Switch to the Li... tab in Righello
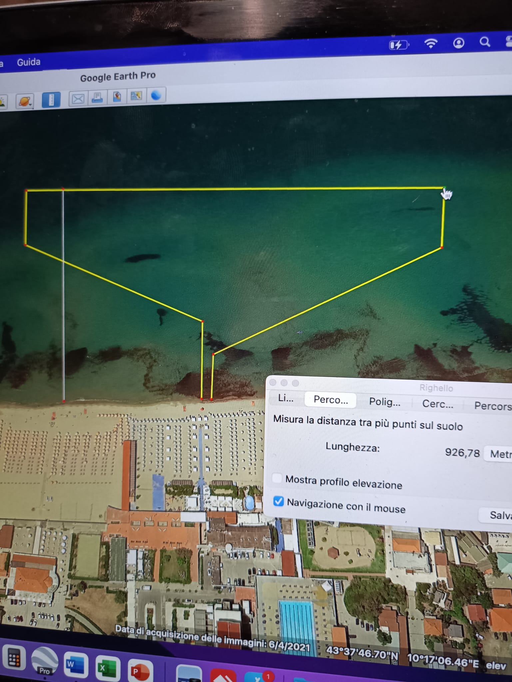This screenshot has width=512, height=682. coord(286,398)
